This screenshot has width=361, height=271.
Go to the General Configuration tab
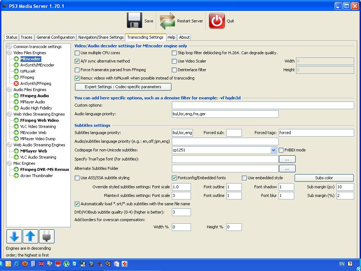click(56, 37)
